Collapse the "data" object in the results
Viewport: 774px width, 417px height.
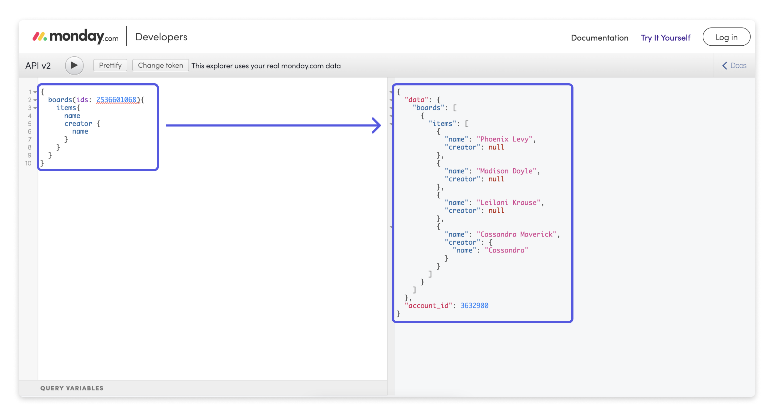pyautogui.click(x=391, y=100)
